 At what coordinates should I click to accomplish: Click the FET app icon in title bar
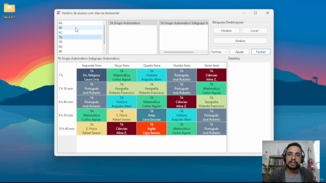[x=59, y=13]
